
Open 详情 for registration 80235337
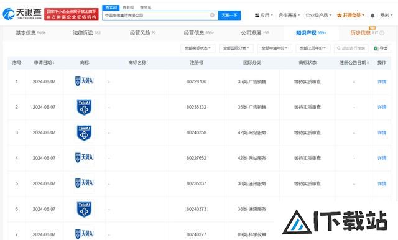(x=382, y=183)
